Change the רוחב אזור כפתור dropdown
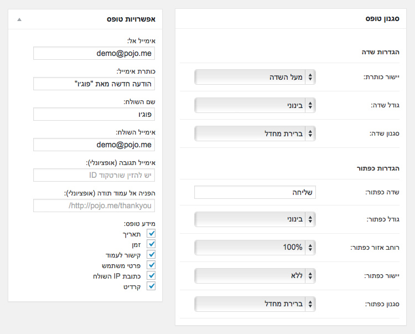 point(255,248)
